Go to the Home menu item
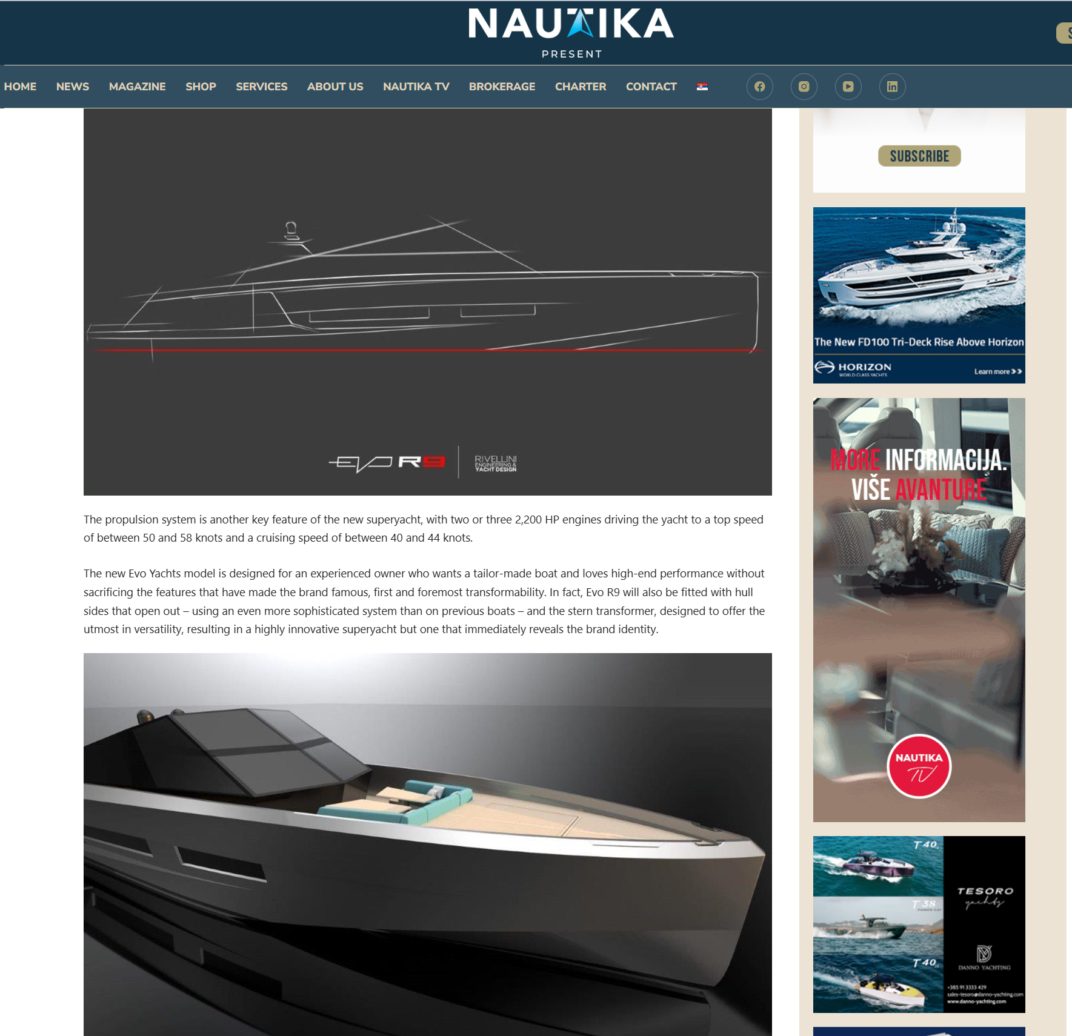The height and width of the screenshot is (1036, 1072). coord(20,87)
